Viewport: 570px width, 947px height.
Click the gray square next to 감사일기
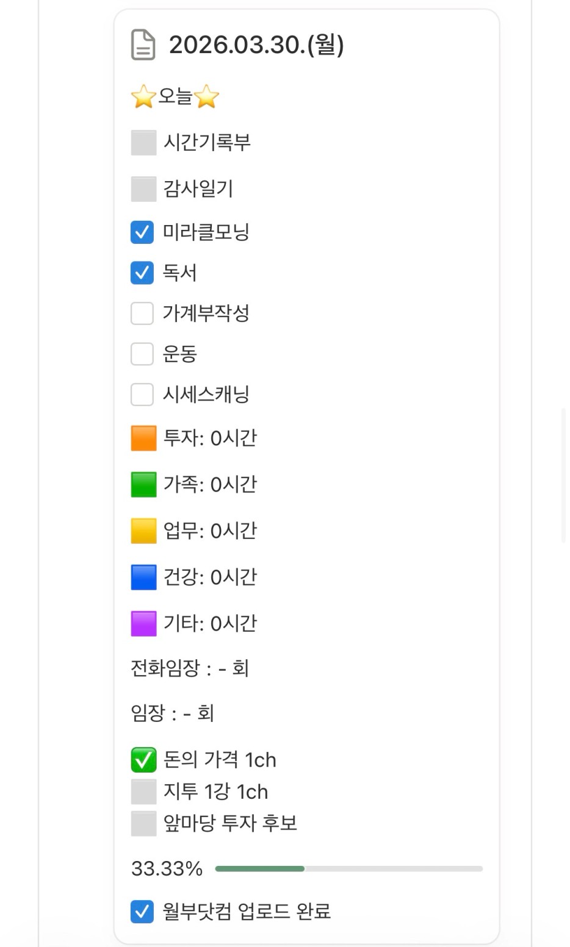coord(143,189)
